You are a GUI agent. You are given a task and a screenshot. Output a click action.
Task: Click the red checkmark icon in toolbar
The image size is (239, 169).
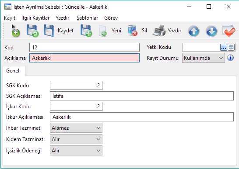tap(228, 31)
